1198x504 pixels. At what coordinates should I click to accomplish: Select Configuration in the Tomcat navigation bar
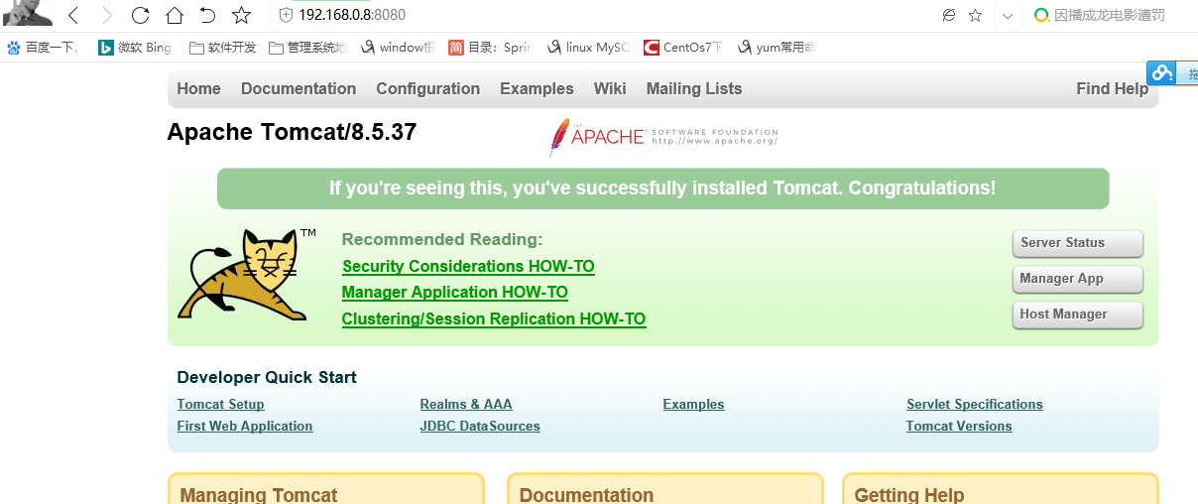(427, 88)
